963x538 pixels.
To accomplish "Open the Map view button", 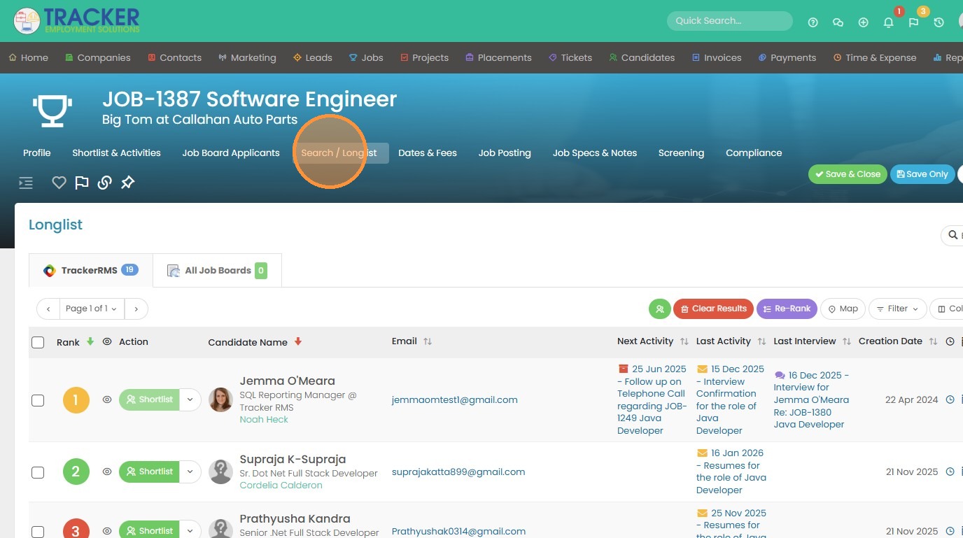I will (x=843, y=309).
